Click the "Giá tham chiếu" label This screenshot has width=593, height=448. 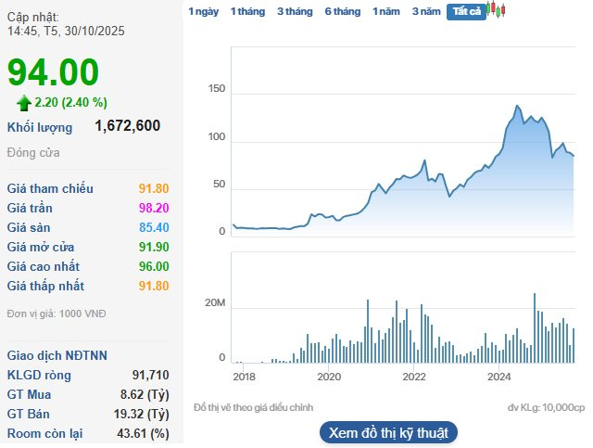(x=50, y=188)
